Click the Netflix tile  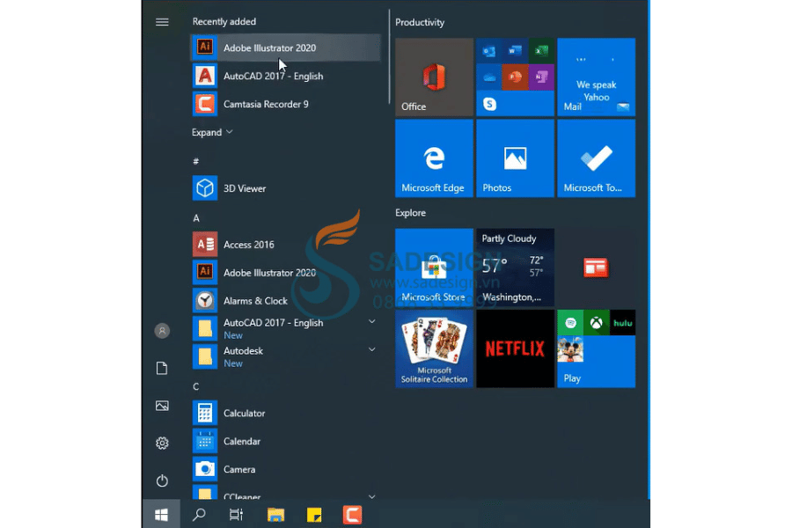click(x=515, y=348)
